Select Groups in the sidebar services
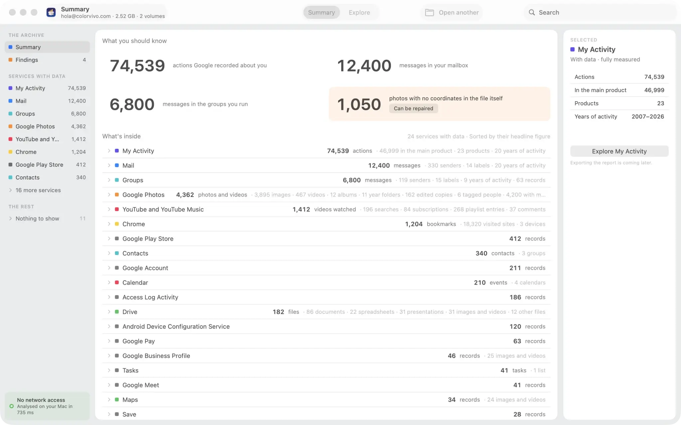The height and width of the screenshot is (425, 681). coord(47,114)
